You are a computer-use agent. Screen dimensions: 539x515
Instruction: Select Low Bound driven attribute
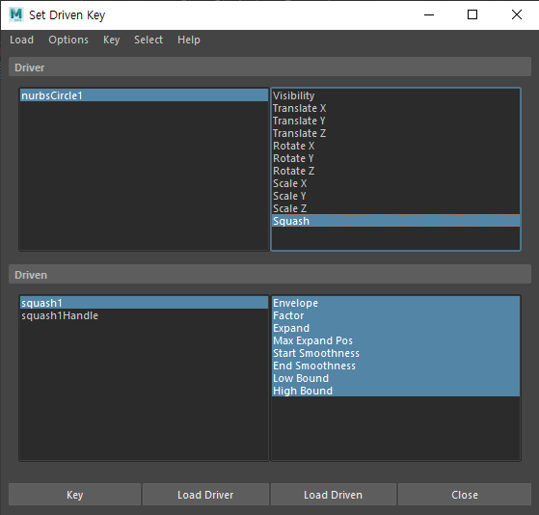(395, 378)
